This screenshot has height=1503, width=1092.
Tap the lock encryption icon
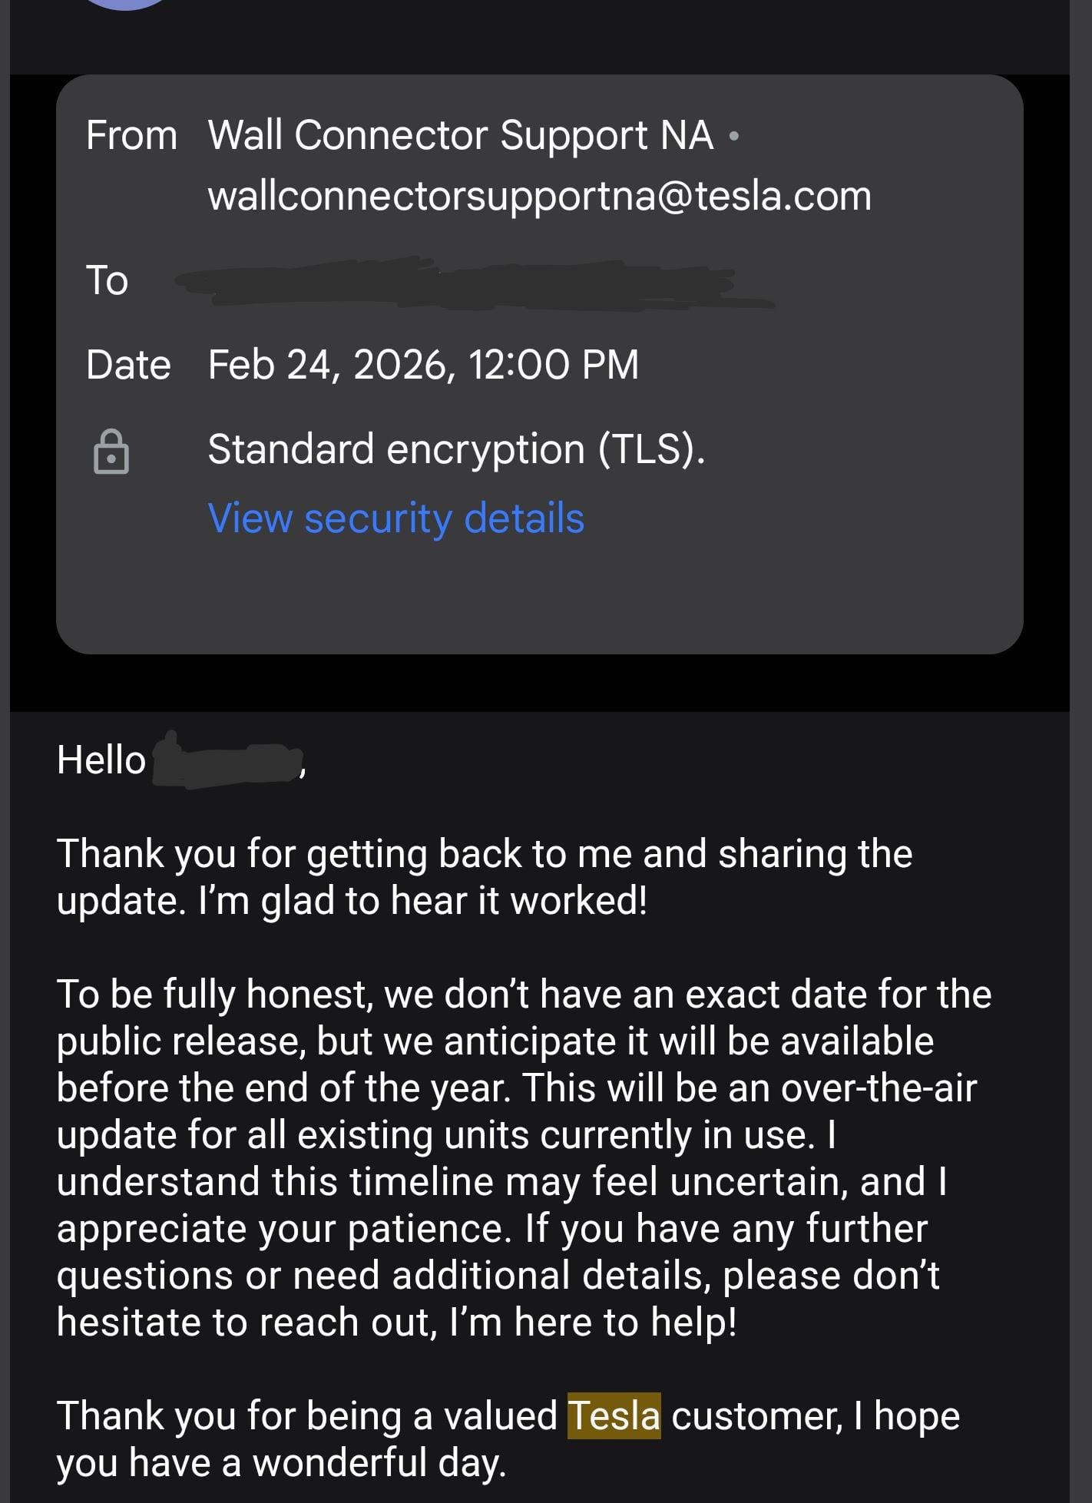111,451
